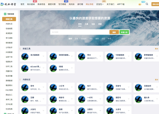Jump to 社交电商 in sidebar
Viewport: 159px width, 114px height.
click(9, 109)
